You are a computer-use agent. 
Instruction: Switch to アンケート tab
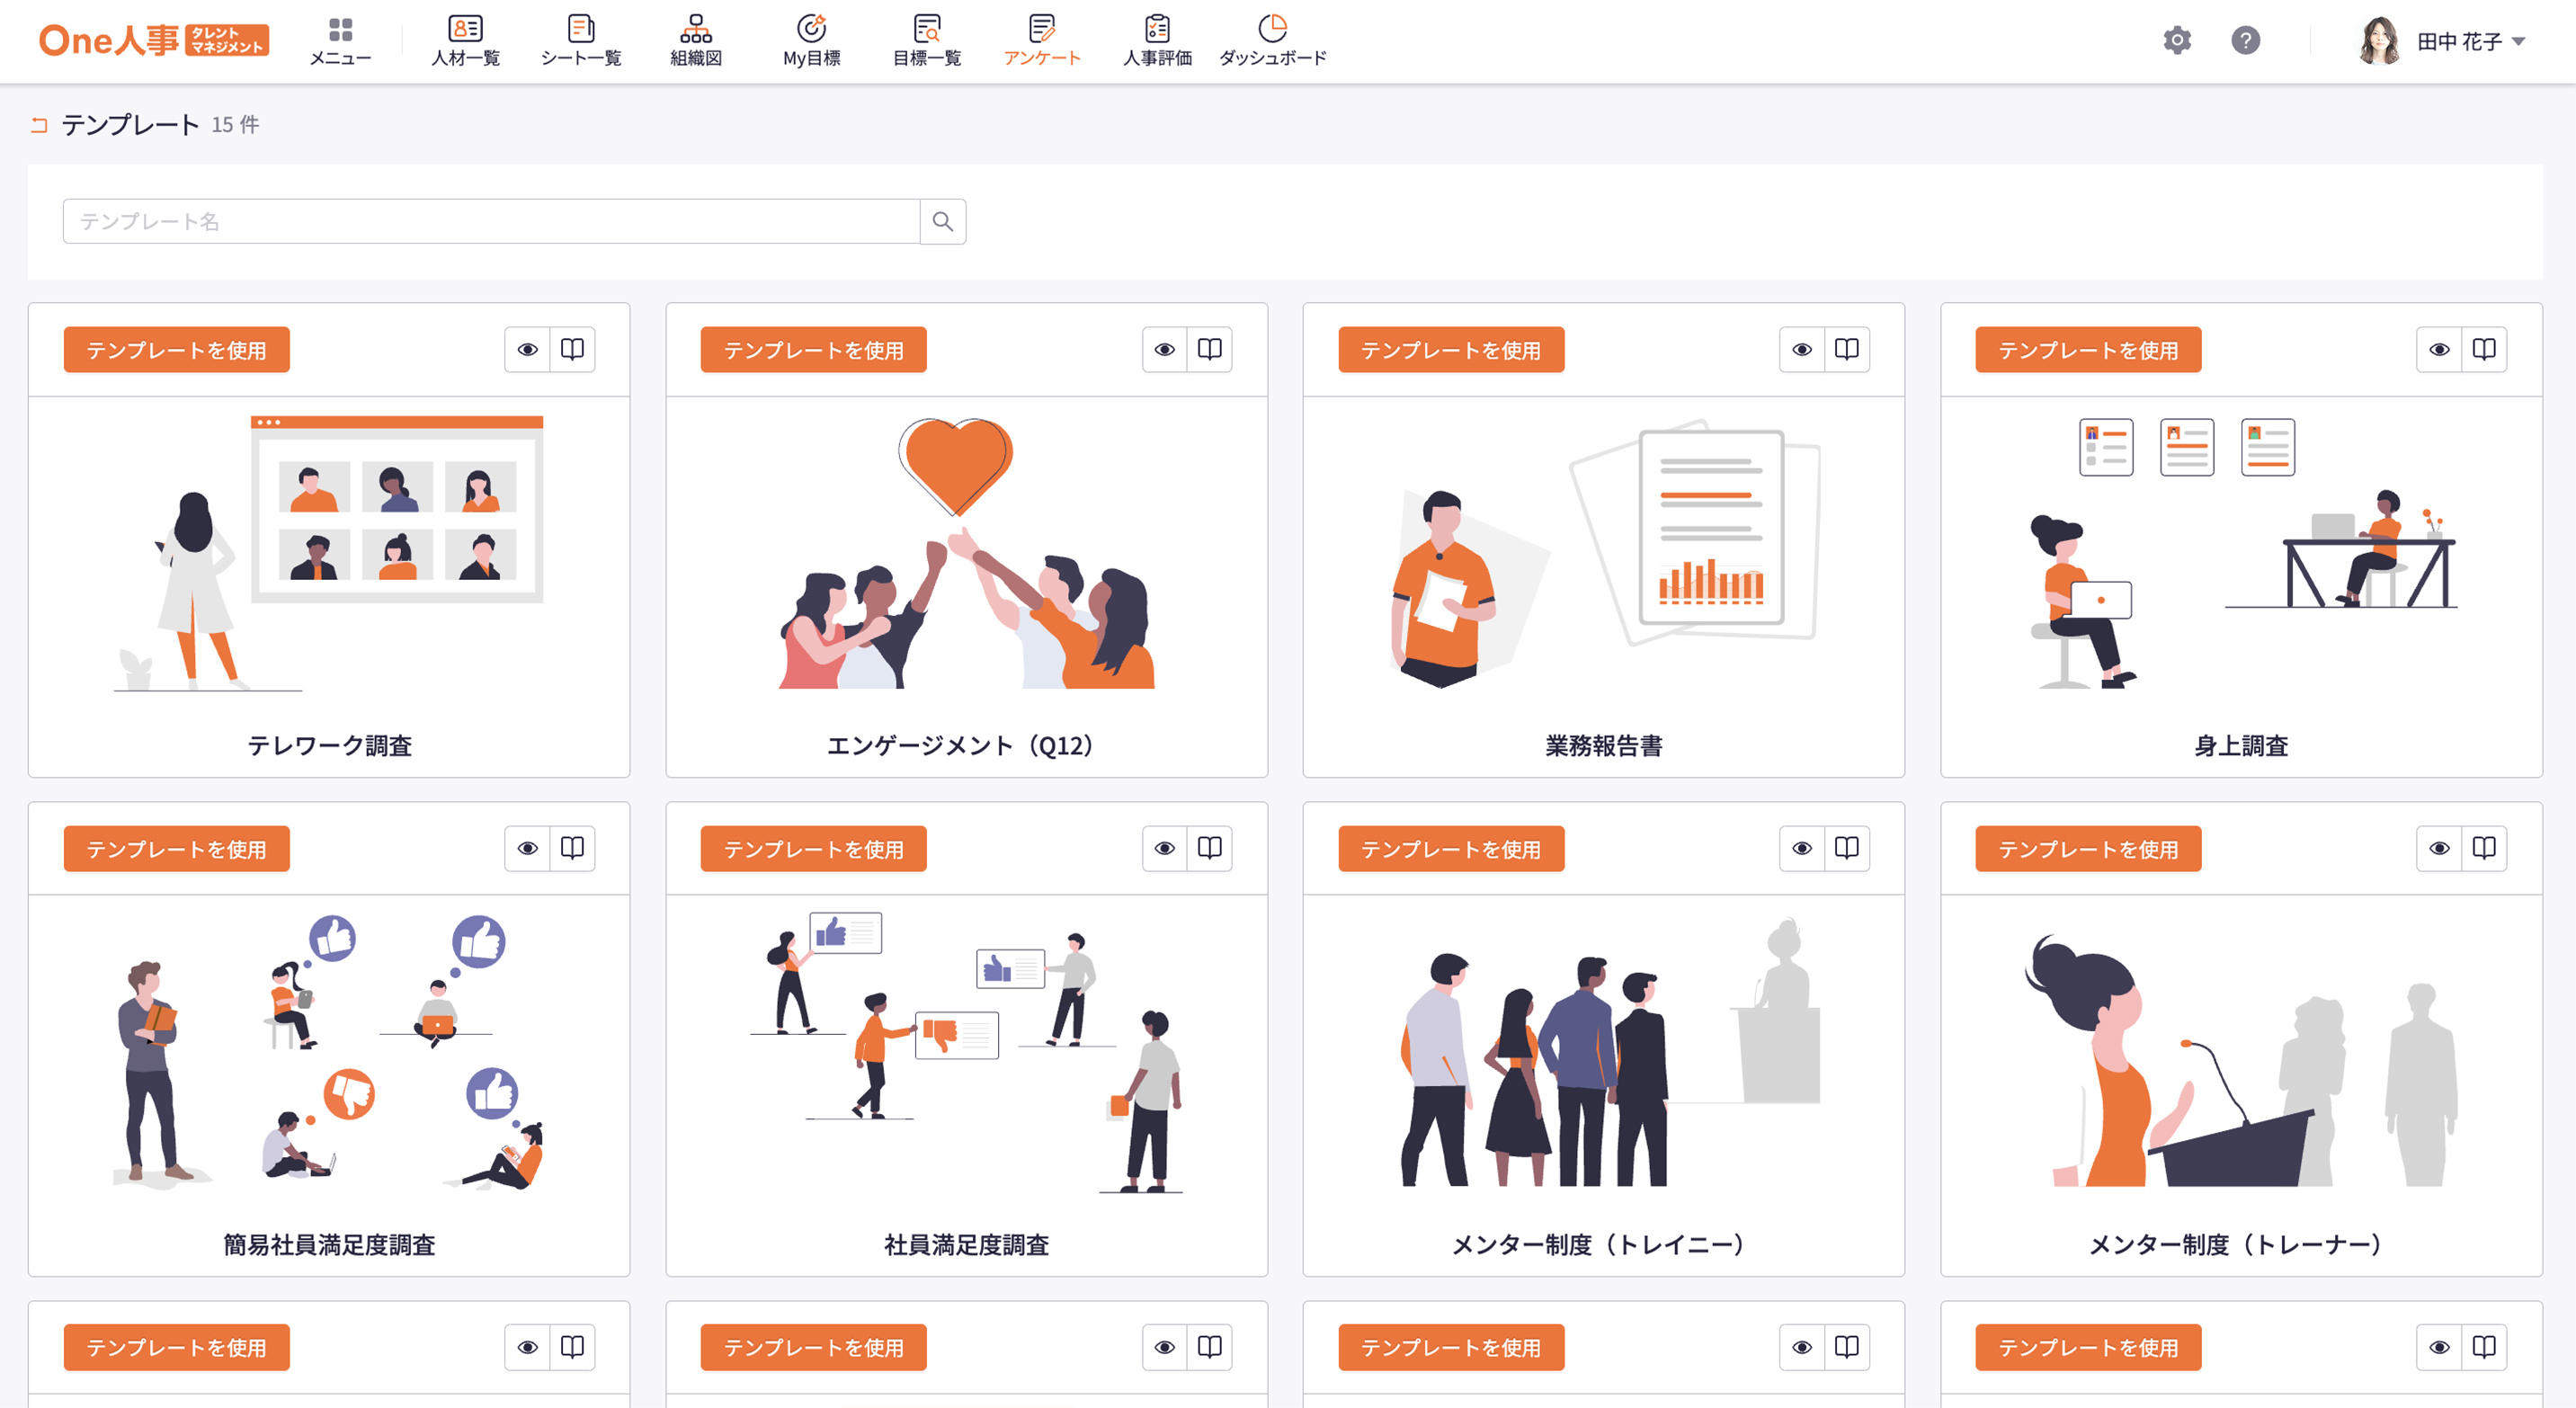coord(1042,40)
